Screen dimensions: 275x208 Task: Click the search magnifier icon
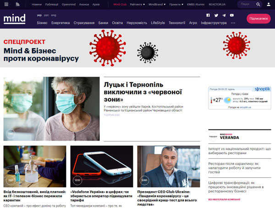click(x=258, y=5)
